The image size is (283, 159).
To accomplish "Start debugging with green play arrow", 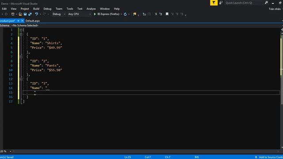I will click(95, 14).
